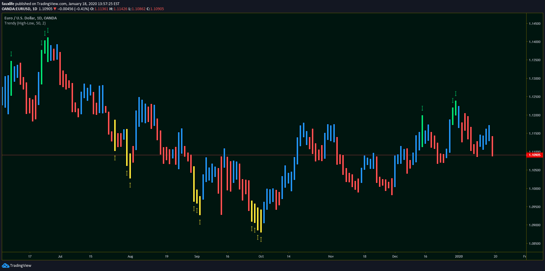Image resolution: width=545 pixels, height=271 pixels.
Task: Click the chart title Euro / U.S. Dollar, 1D, OANDA
Action: (31, 18)
